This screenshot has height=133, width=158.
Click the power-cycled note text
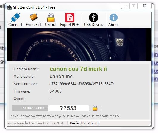(66, 116)
